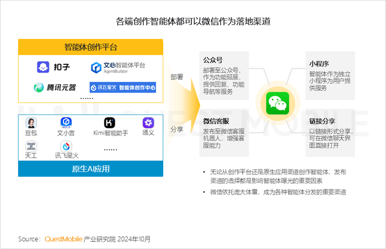
Task: Click the 讯飞星火 智能体创作中心 blue banner
Action: [123, 88]
